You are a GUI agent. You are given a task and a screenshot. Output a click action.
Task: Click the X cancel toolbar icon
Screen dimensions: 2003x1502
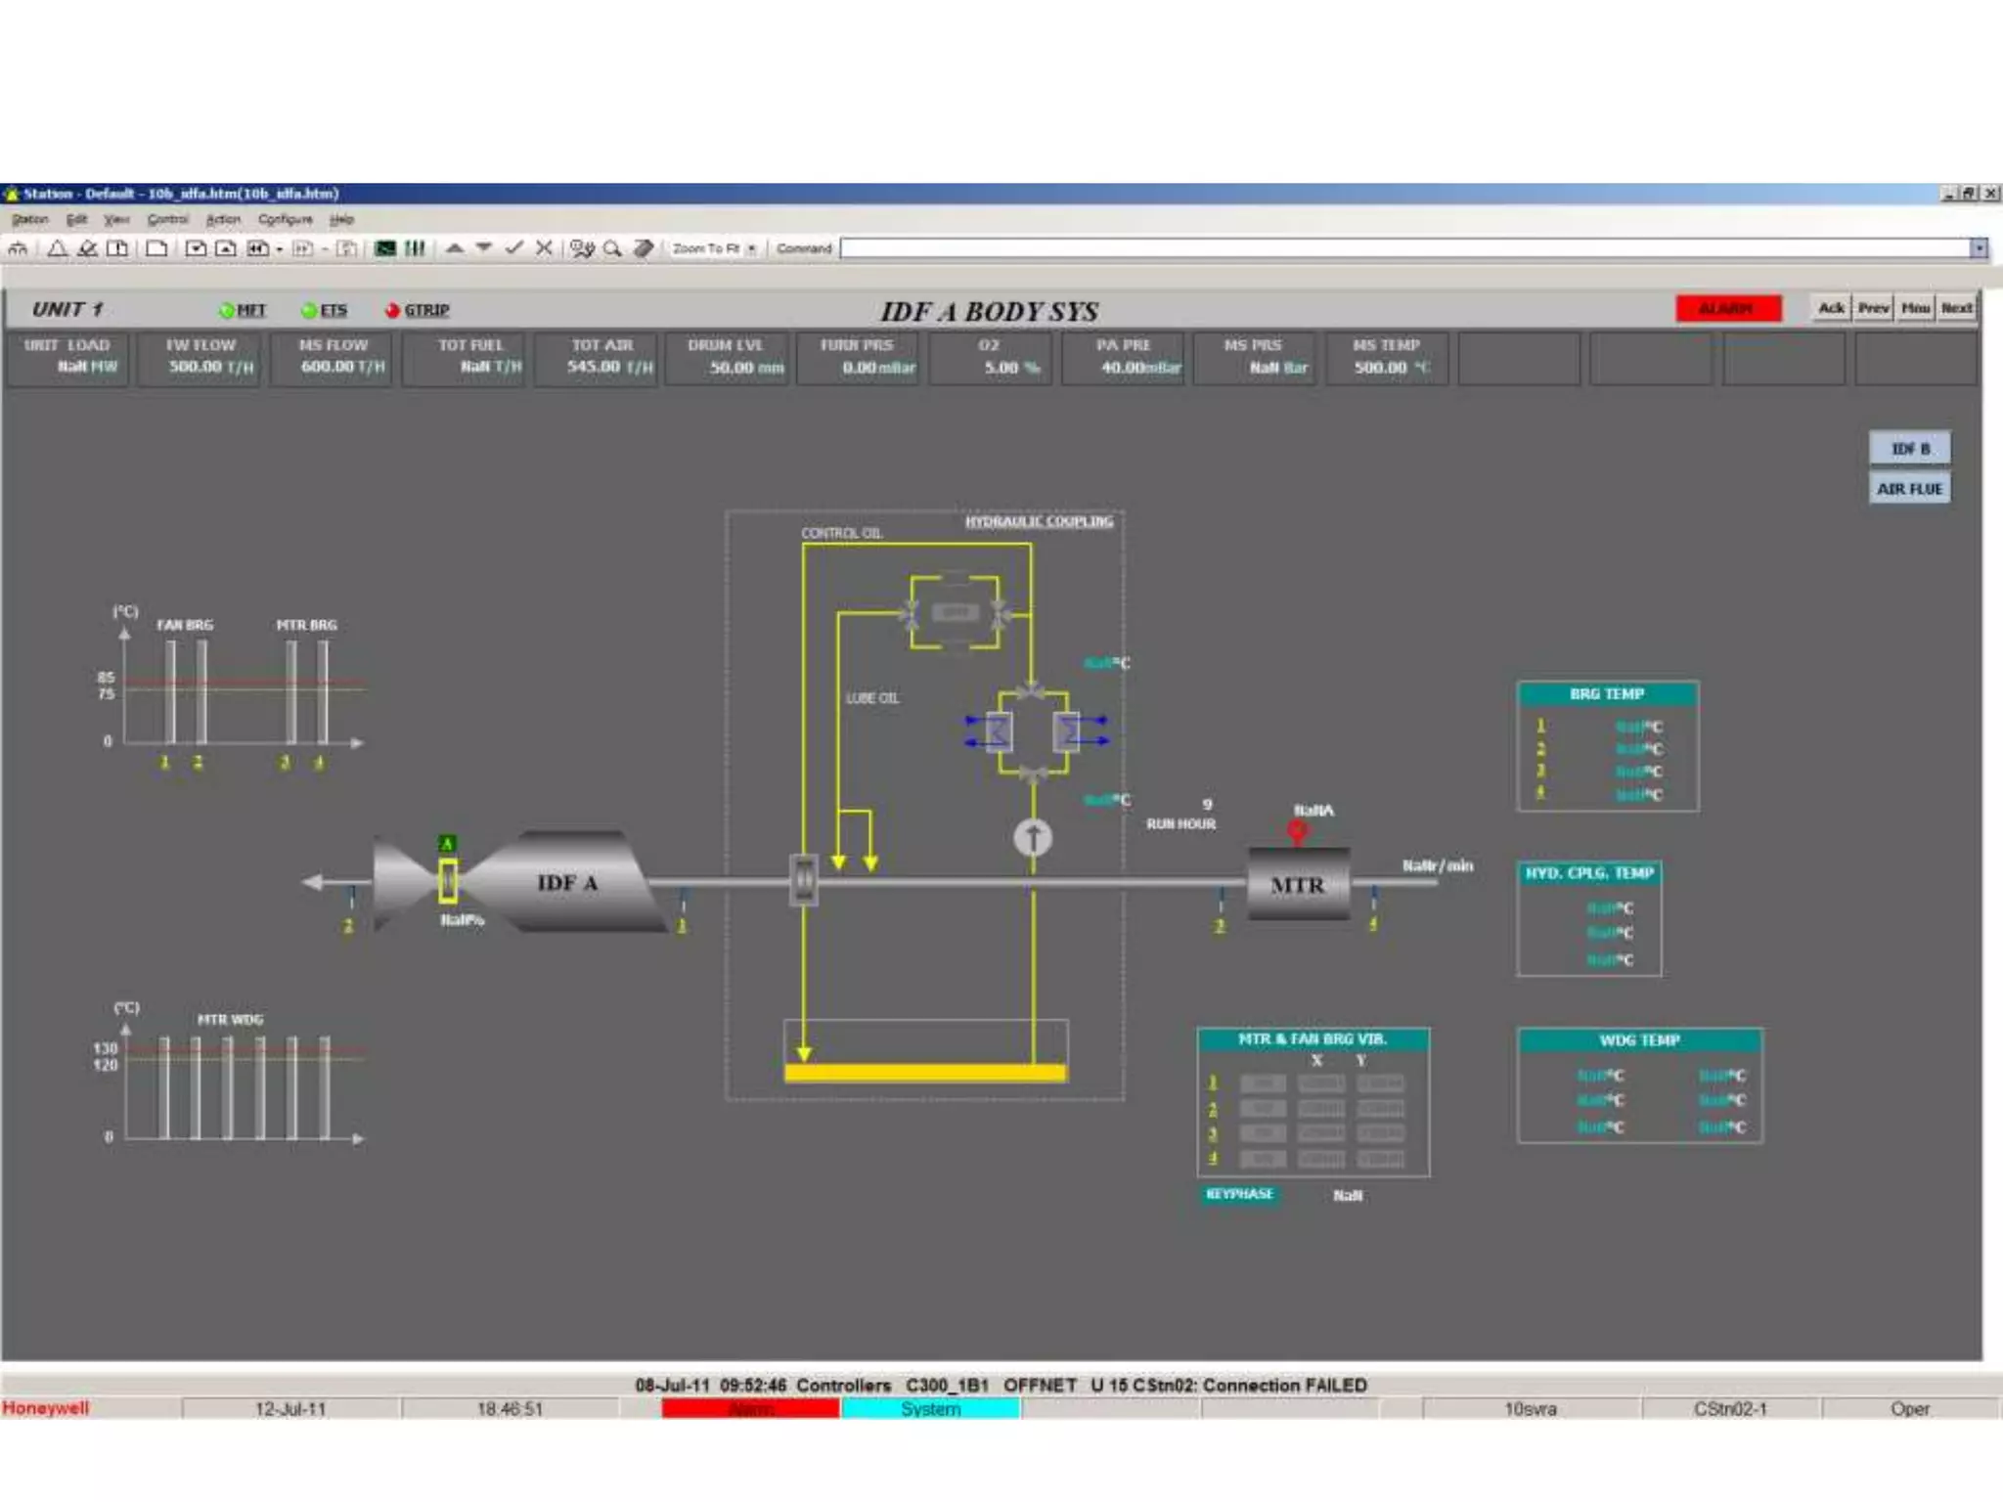coord(545,248)
